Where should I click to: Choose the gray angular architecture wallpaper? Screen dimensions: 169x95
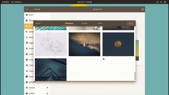(x=84, y=28)
